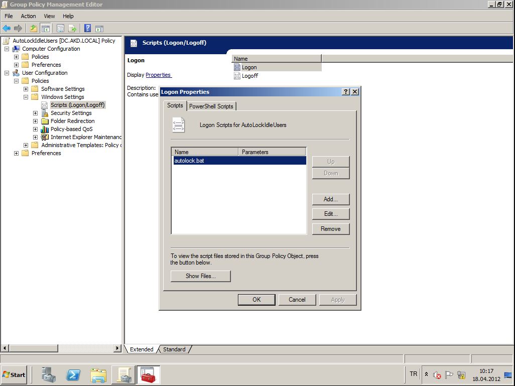515x386 pixels.
Task: Show hidden tray icons chevron
Action: coord(426,374)
